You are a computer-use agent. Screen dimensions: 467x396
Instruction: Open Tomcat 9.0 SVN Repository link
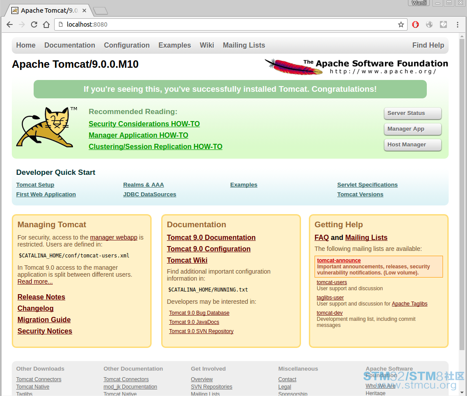coord(201,331)
